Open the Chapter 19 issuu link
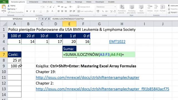This screenshot has width=178, height=100. (x=88, y=77)
